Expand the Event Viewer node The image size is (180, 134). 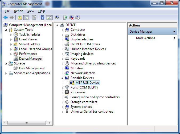[11, 40]
